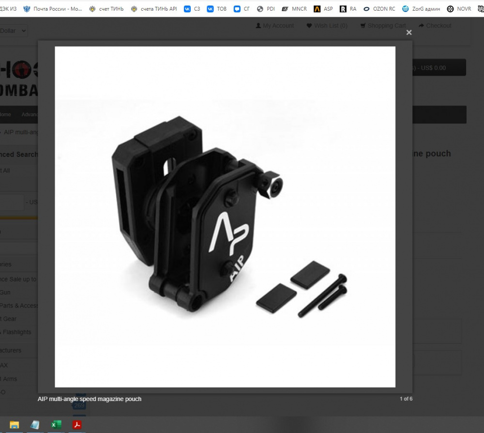View the Shopping Cart link
The image size is (484, 433).
coord(383,26)
